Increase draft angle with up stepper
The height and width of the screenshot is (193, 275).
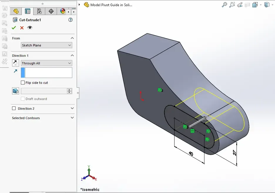69,89
